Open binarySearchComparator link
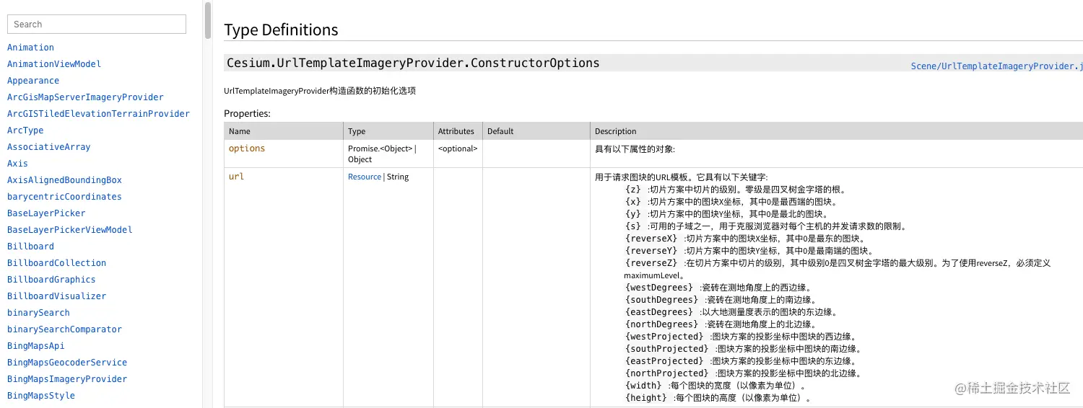This screenshot has width=1083, height=408. 64,329
